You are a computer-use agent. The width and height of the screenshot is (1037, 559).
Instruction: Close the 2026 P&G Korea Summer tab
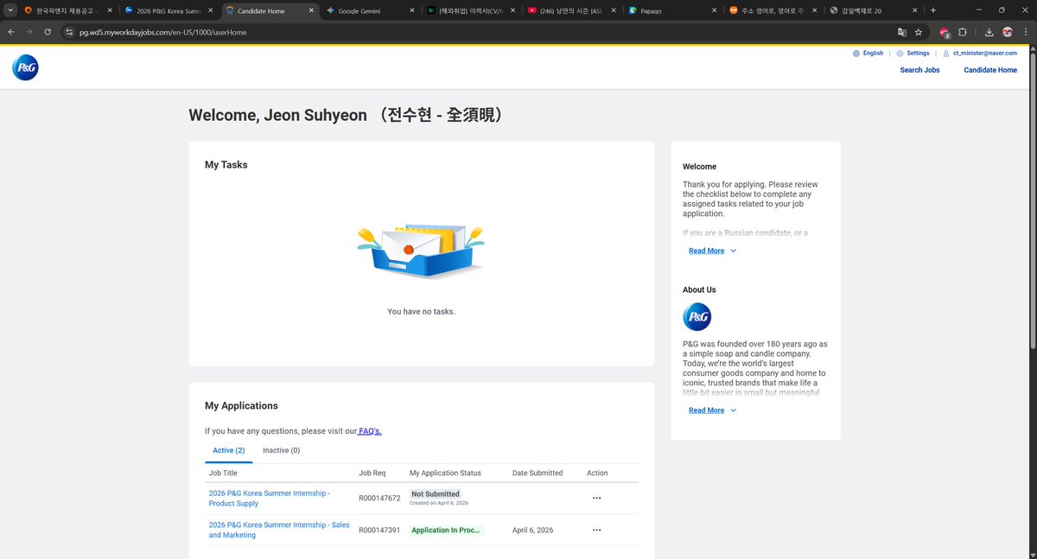click(210, 10)
